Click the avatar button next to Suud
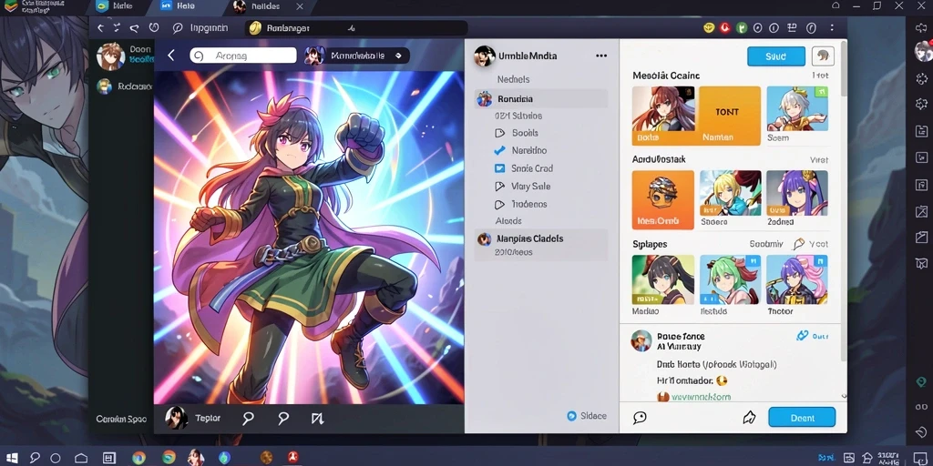The image size is (933, 466). [x=823, y=56]
